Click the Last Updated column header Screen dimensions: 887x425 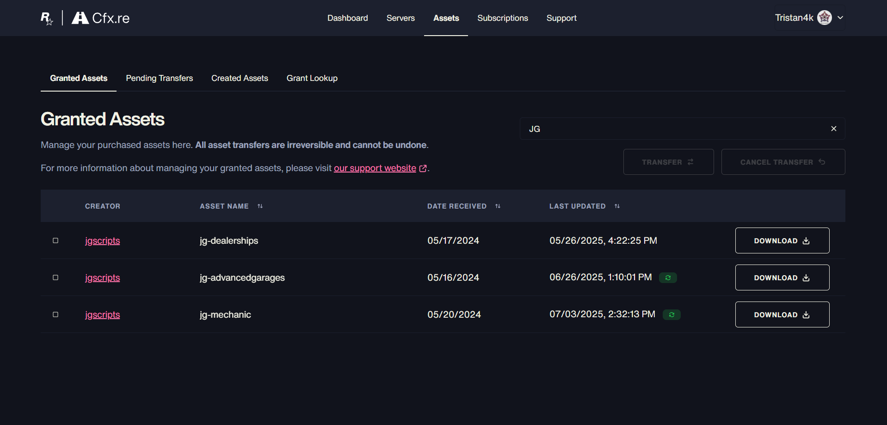577,206
